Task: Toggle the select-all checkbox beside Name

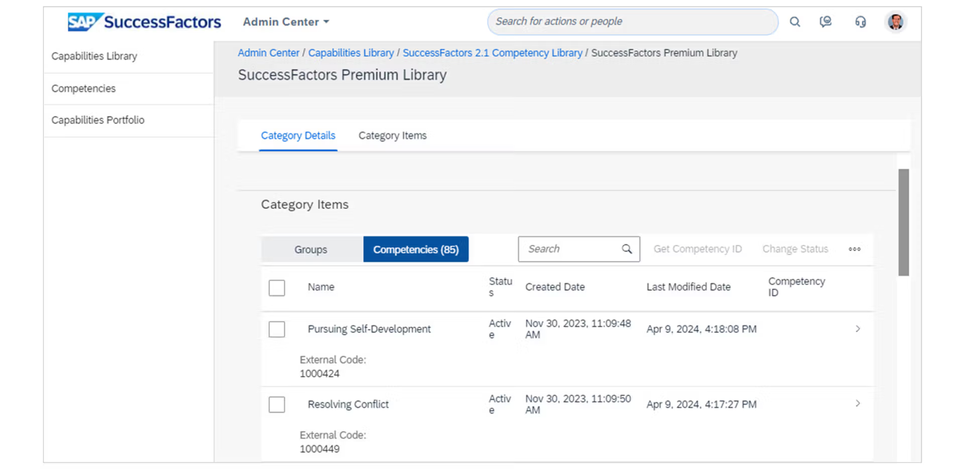Action: click(277, 288)
